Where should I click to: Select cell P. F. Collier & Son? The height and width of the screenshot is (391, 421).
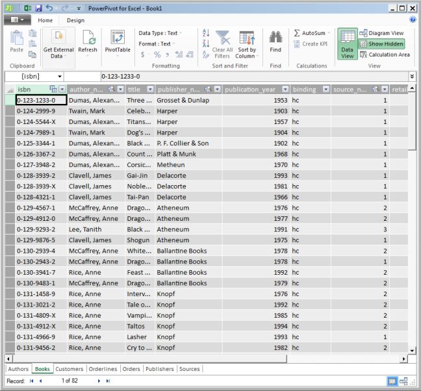188,144
